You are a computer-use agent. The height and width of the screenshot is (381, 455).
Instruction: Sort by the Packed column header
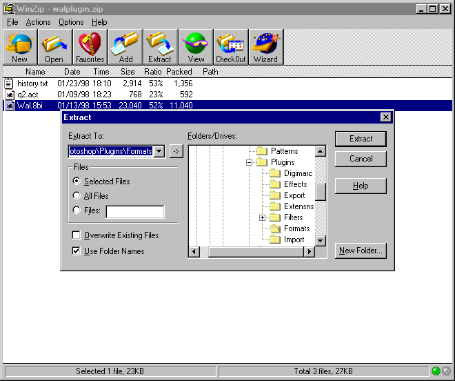point(179,72)
